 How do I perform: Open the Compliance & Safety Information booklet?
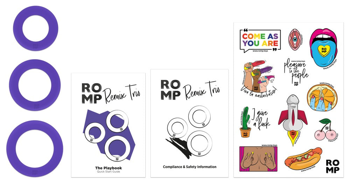[x=189, y=123]
